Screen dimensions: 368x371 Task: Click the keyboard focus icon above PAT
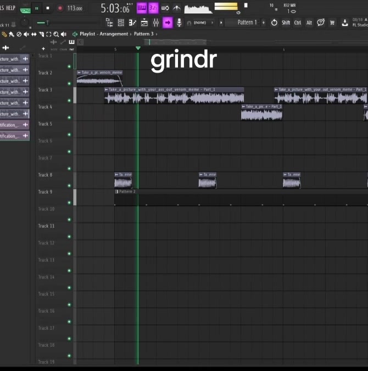click(x=71, y=42)
